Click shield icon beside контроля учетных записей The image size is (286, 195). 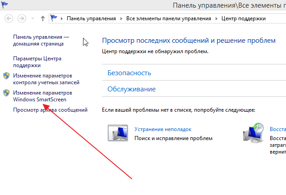[6, 76]
